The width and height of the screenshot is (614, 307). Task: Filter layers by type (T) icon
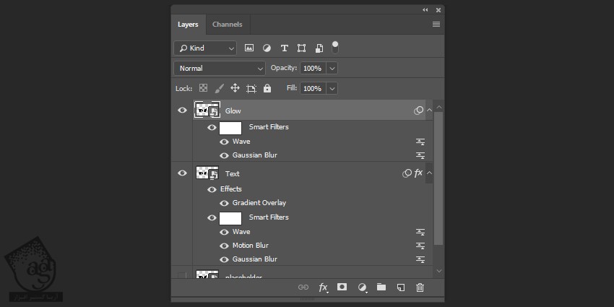[x=284, y=48]
